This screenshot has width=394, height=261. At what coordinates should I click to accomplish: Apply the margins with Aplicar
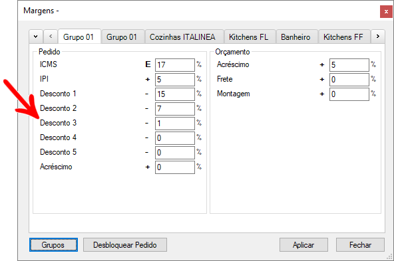point(303,244)
